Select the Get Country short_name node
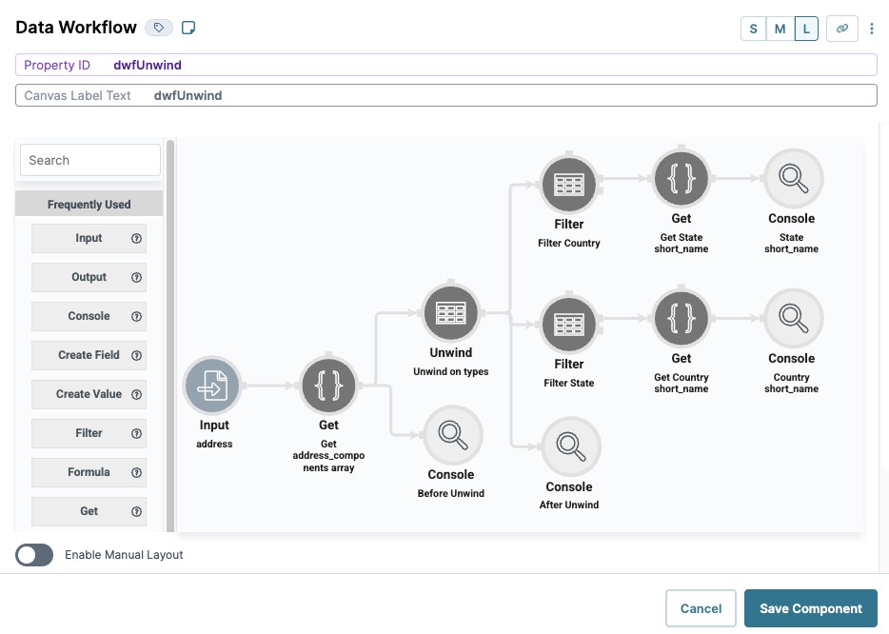889x634 pixels. 681,319
